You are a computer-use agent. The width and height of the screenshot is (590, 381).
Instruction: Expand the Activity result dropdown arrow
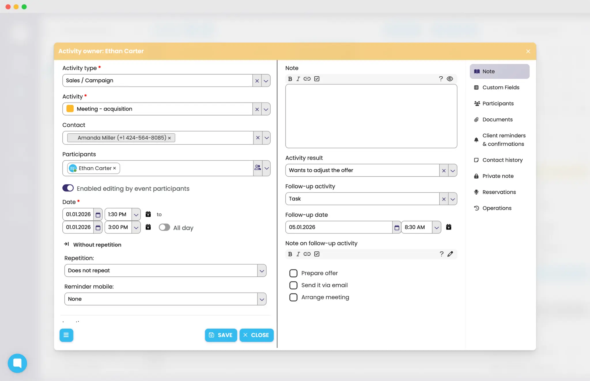[453, 170]
